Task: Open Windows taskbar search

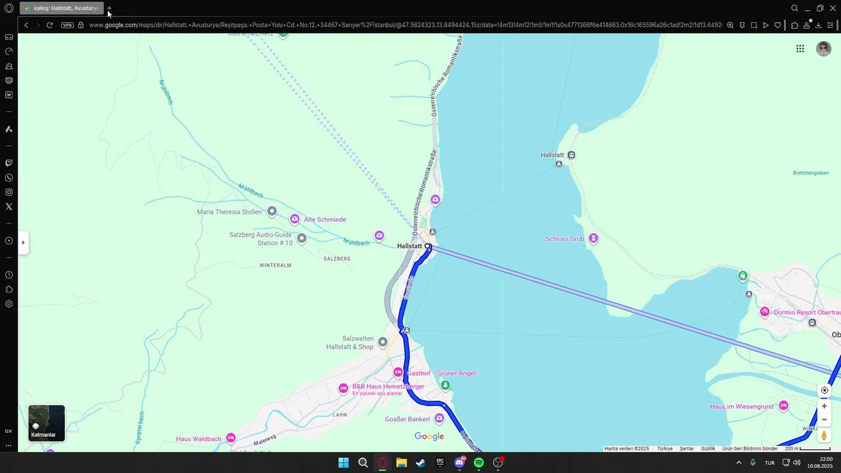Action: [x=363, y=462]
